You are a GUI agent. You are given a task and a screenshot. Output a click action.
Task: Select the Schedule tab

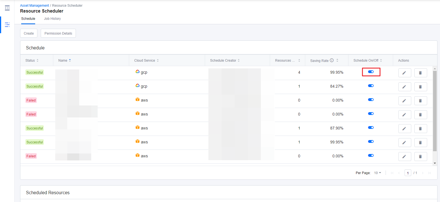coord(28,19)
